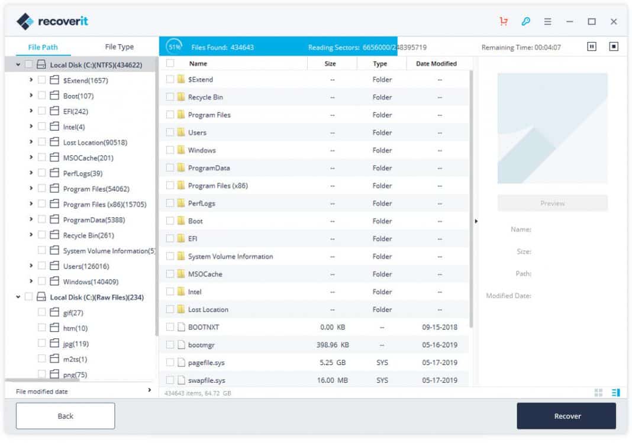Click the Windows folder icon in file list
The image size is (632, 443).
[x=181, y=150]
